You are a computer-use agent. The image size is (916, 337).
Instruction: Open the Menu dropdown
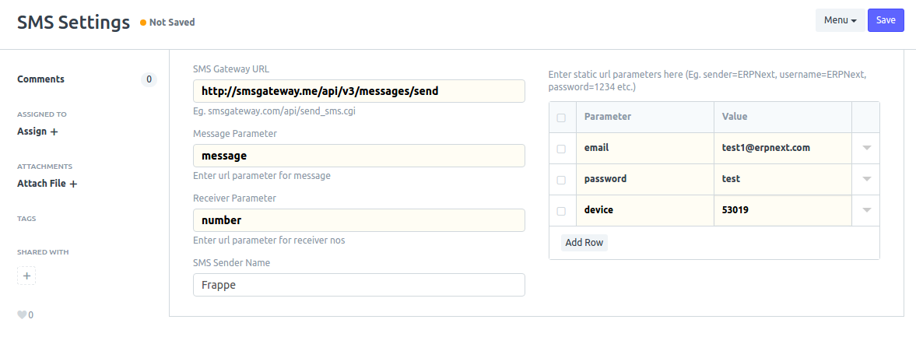pos(840,20)
